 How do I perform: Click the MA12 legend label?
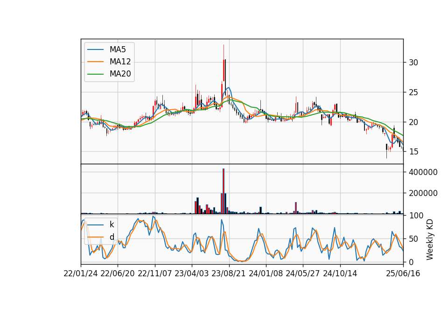click(120, 62)
